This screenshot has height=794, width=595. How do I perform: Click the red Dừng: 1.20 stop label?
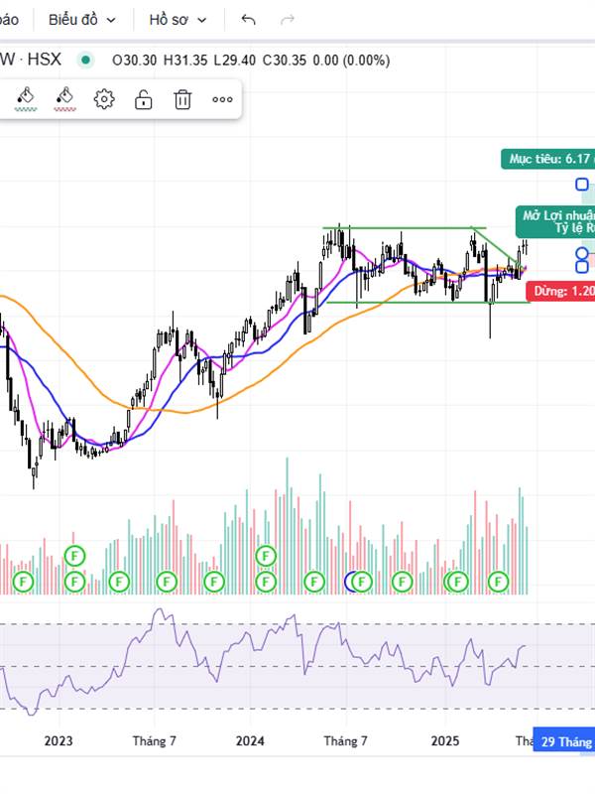(560, 291)
